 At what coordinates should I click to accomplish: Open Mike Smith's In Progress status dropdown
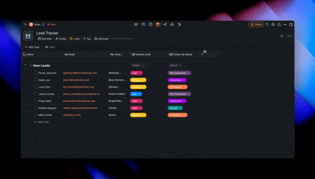[x=178, y=115]
